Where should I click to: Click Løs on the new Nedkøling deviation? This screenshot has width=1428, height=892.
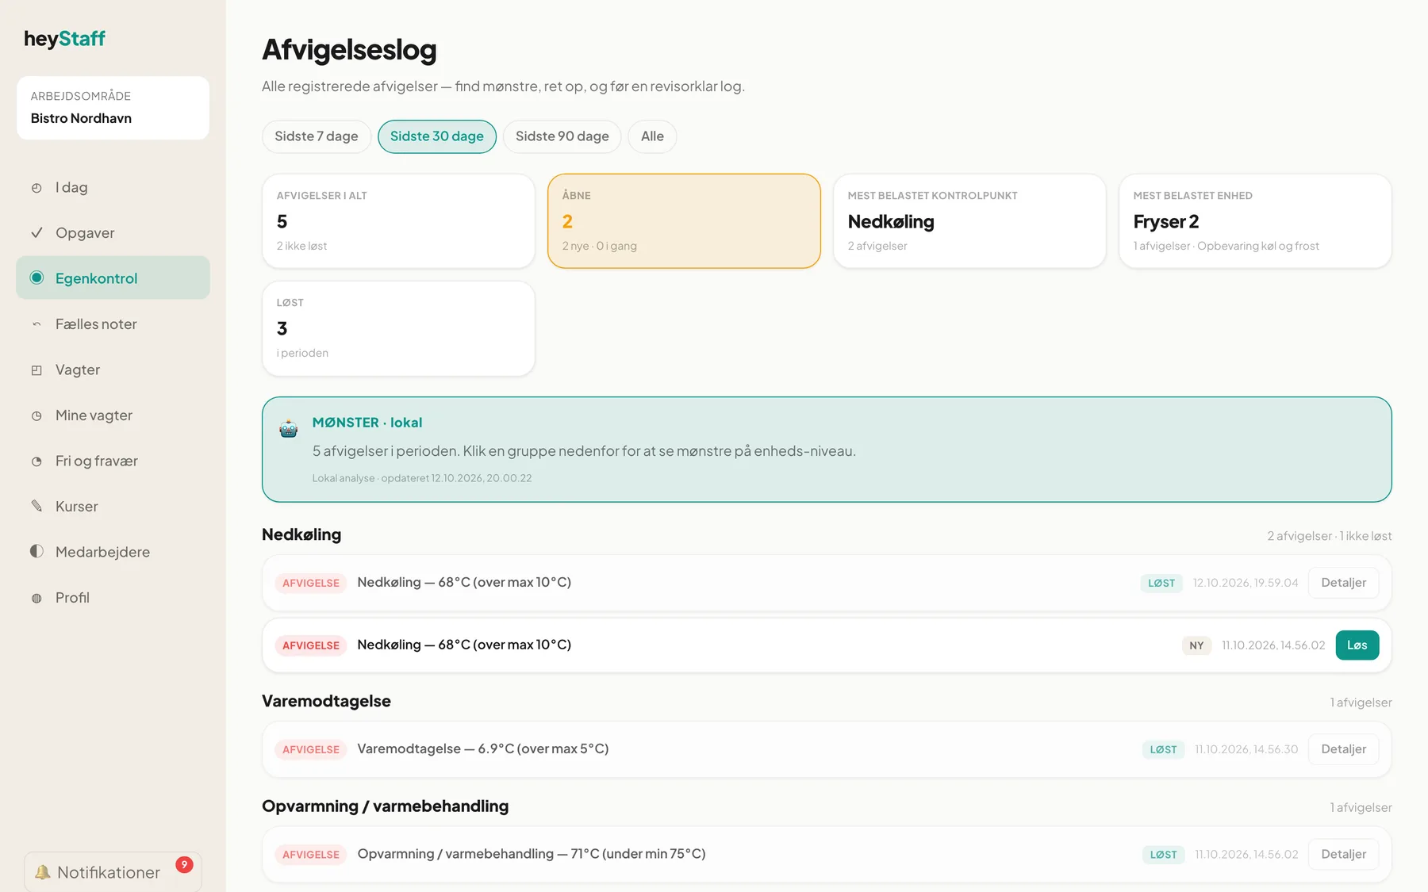point(1357,645)
